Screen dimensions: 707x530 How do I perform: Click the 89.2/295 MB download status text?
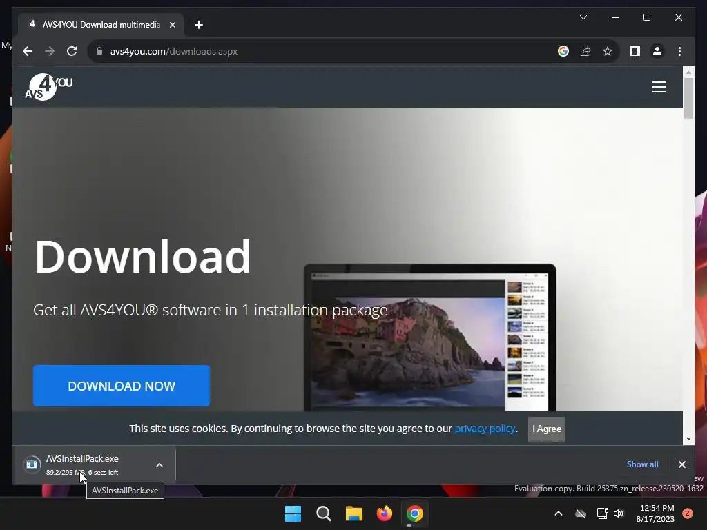82,472
